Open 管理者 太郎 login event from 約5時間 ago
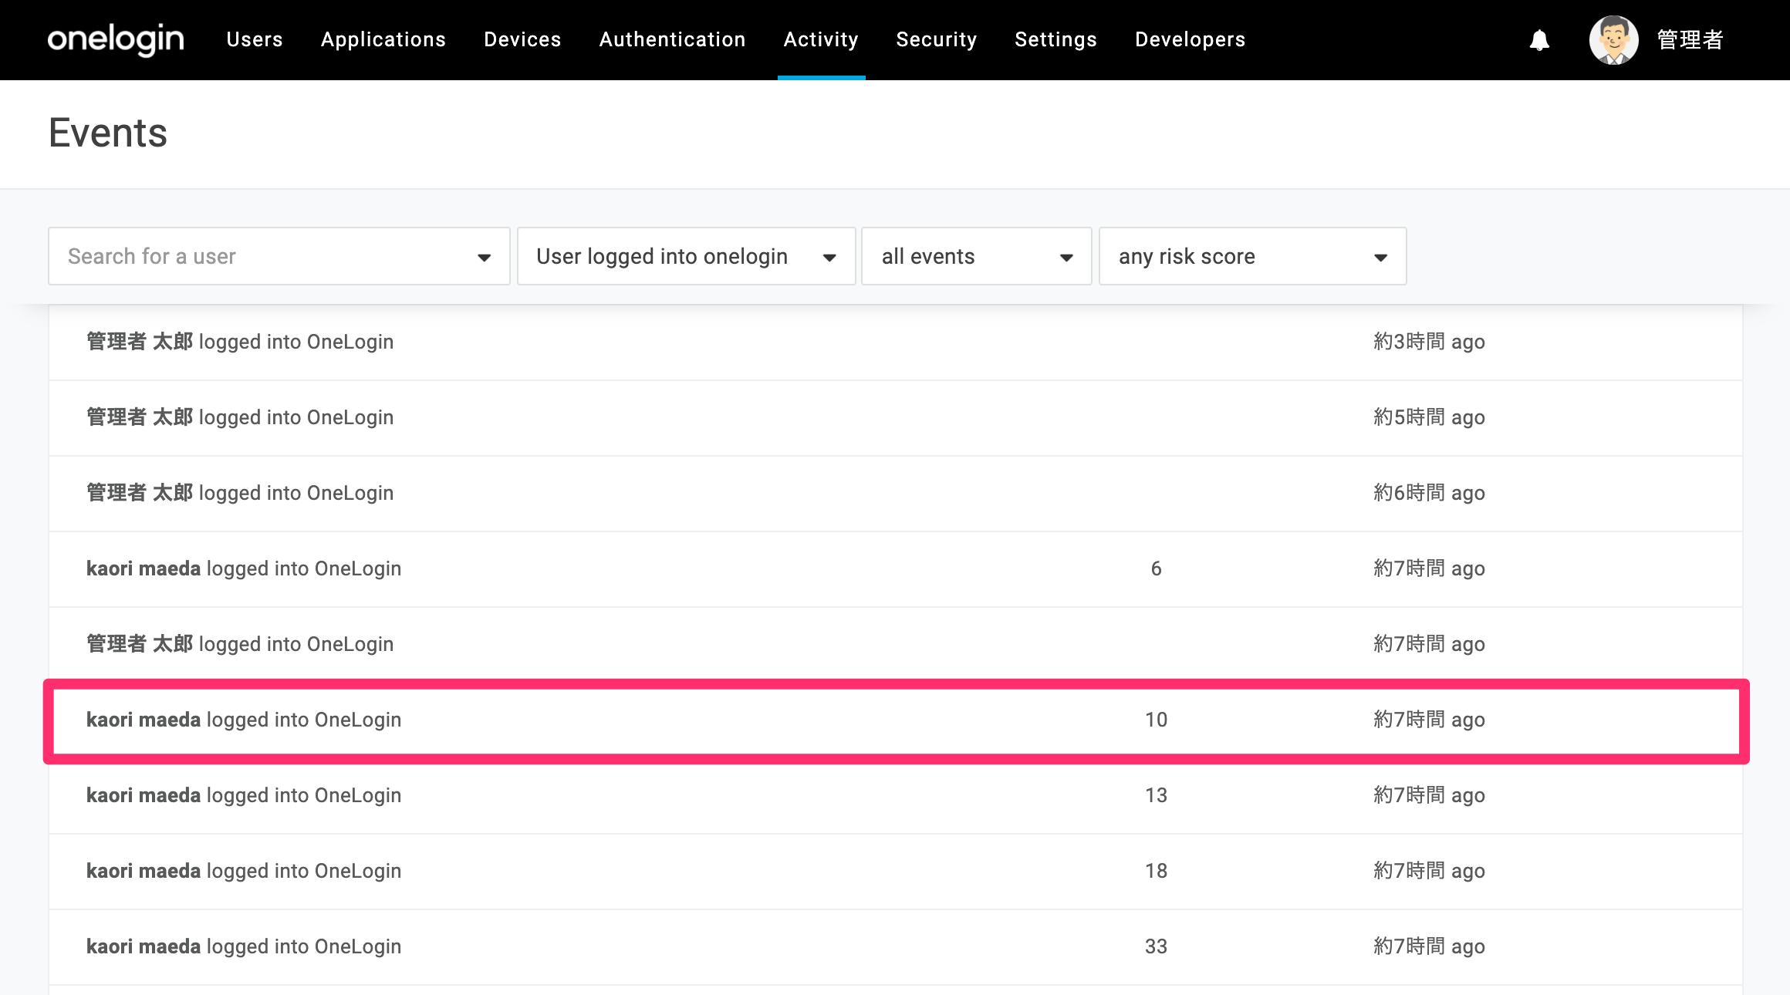 click(x=895, y=417)
